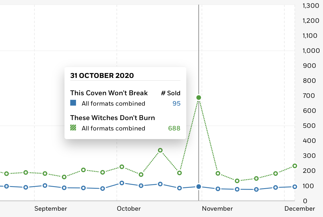The width and height of the screenshot is (323, 217).
Task: Click the 1,000 y-axis label
Action: pyautogui.click(x=311, y=50)
